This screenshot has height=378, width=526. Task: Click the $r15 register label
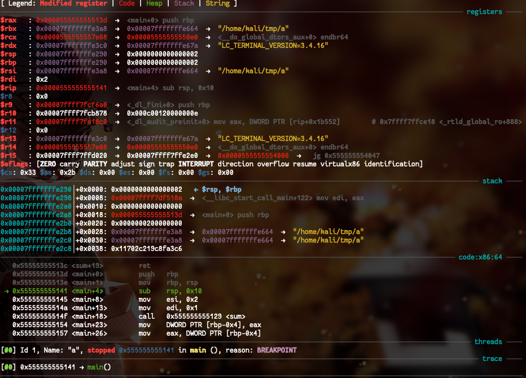[8, 155]
